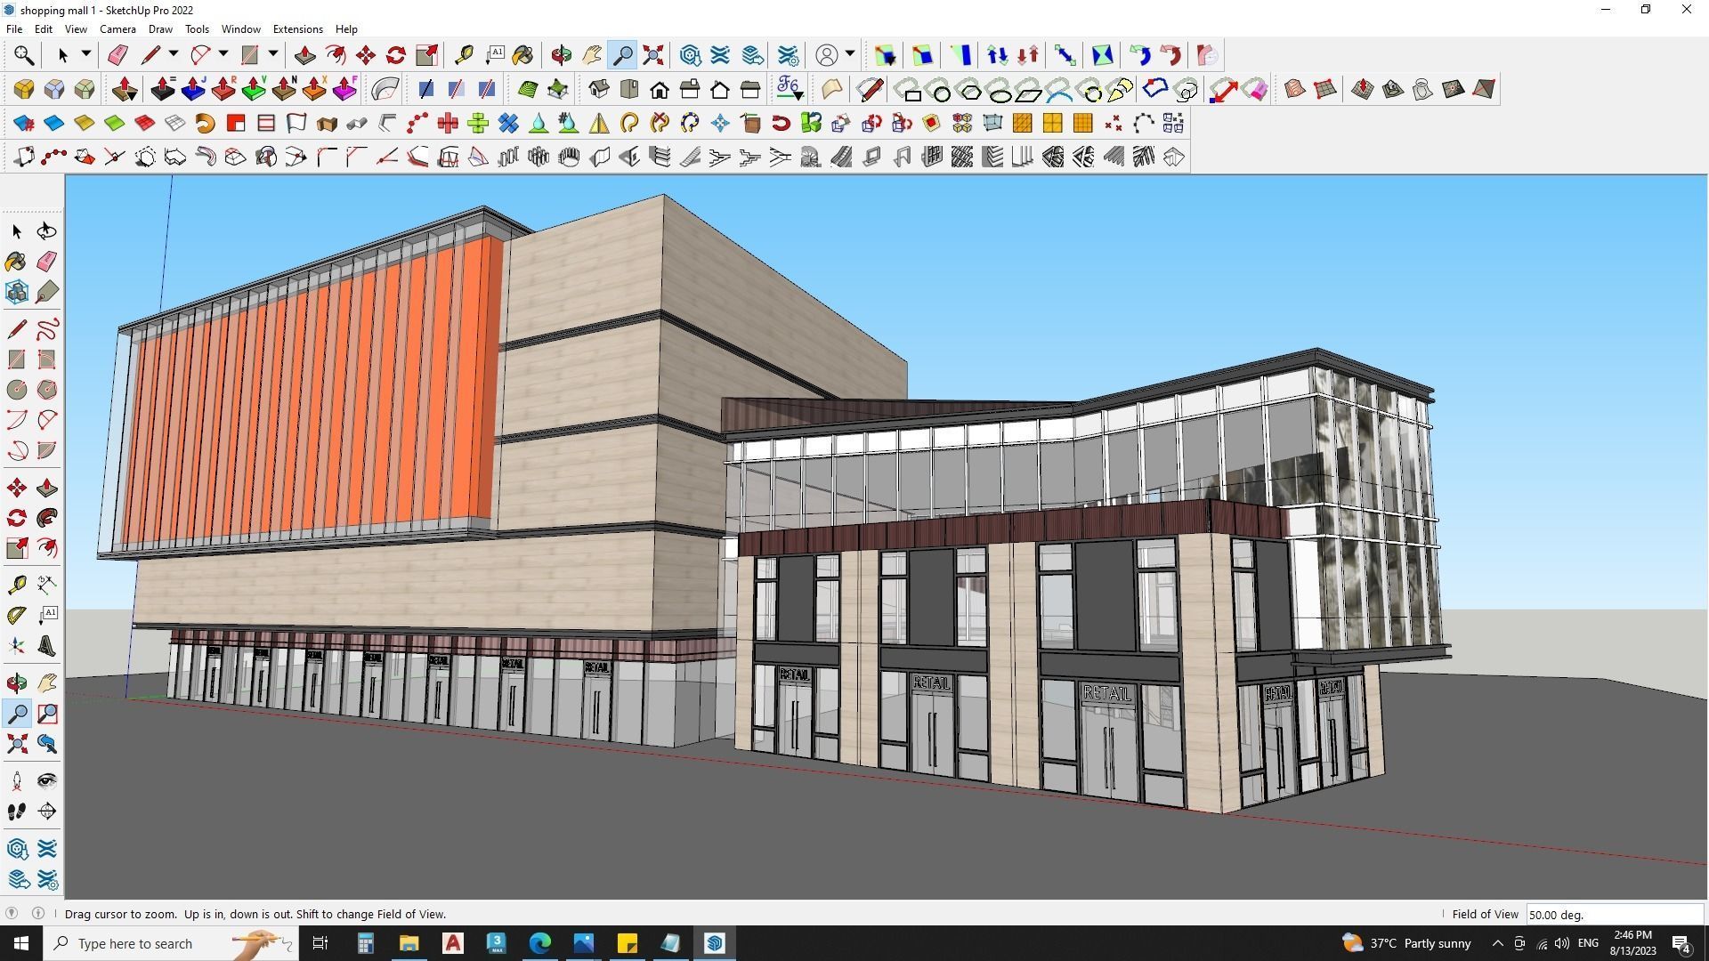Click the 37°C Partly sunny weather widget
The height and width of the screenshot is (961, 1709).
click(1406, 943)
